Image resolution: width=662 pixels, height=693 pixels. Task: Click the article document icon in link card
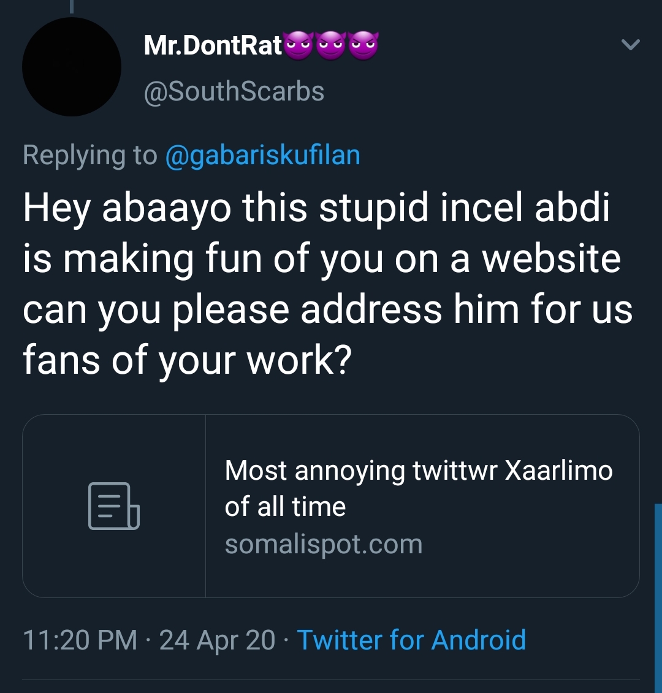click(x=114, y=506)
